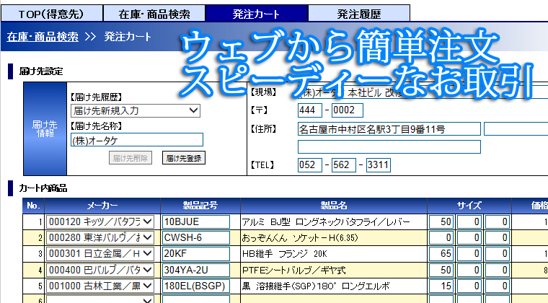Open the 発注履歴 tab
Image resolution: width=548 pixels, height=303 pixels.
click(x=358, y=13)
